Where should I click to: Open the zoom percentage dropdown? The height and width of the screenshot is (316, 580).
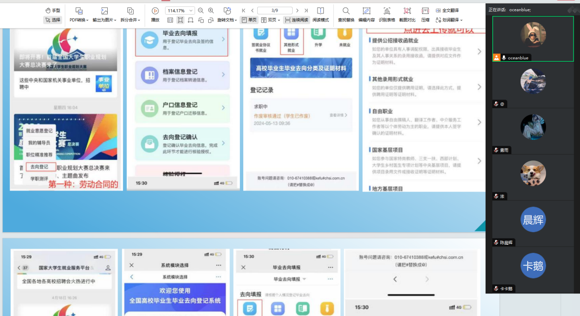tap(192, 11)
